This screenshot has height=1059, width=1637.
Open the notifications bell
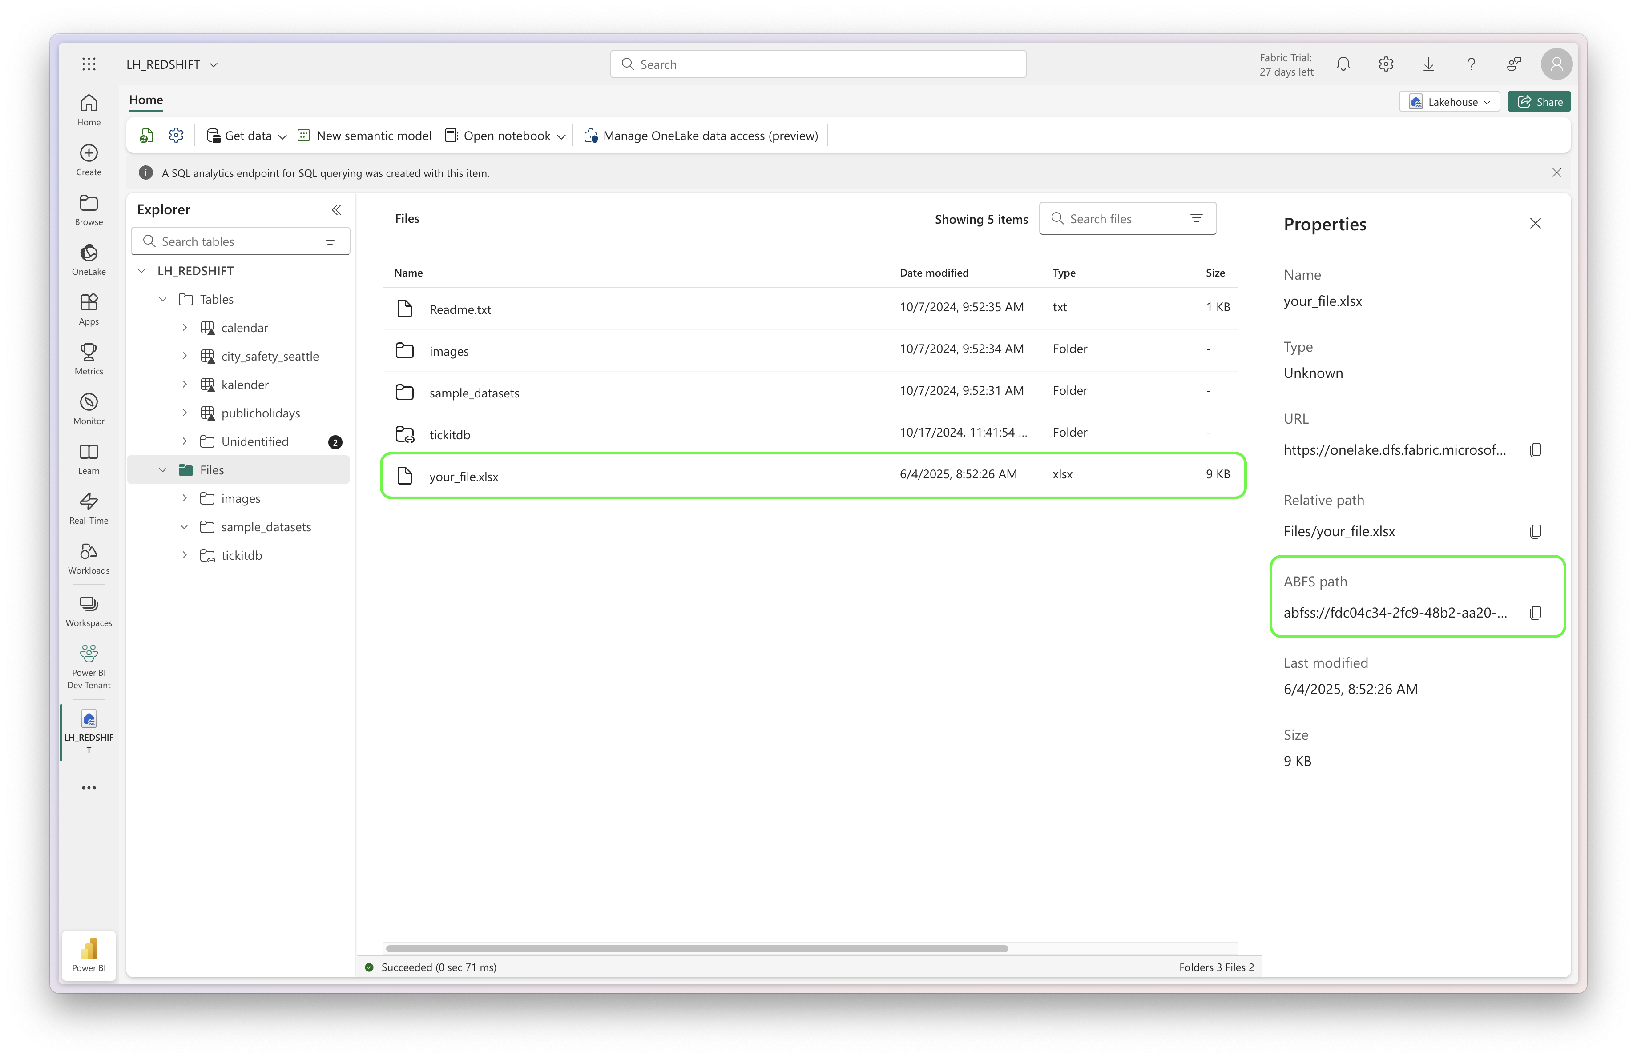click(1343, 63)
